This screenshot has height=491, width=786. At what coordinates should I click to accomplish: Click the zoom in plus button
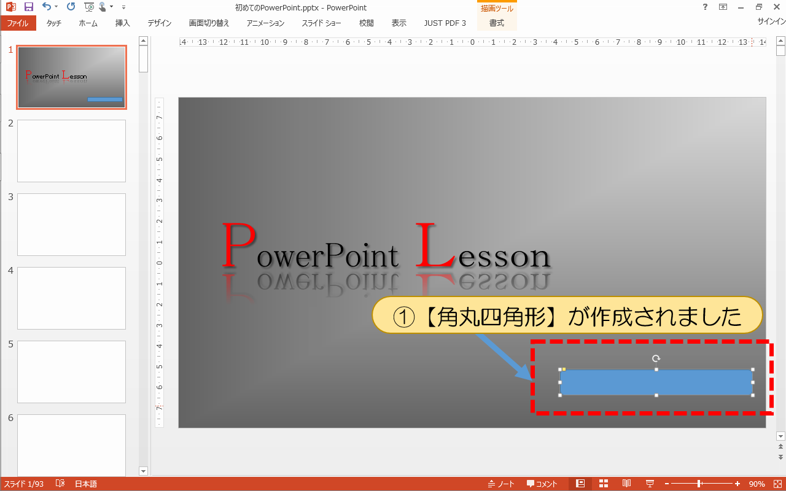737,484
